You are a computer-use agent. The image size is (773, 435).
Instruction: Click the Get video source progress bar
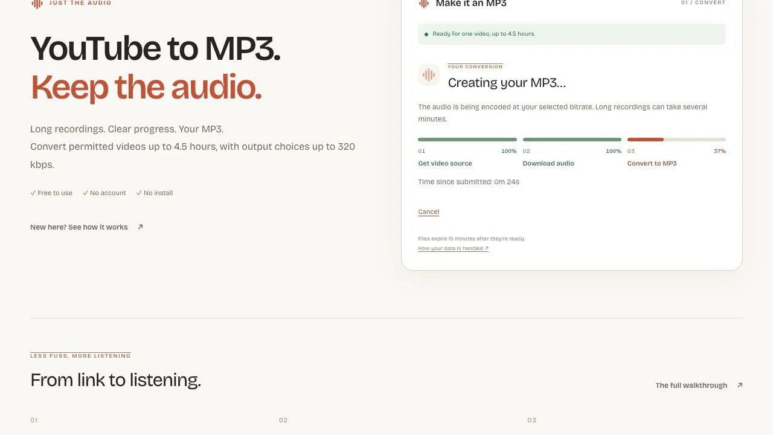click(467, 140)
